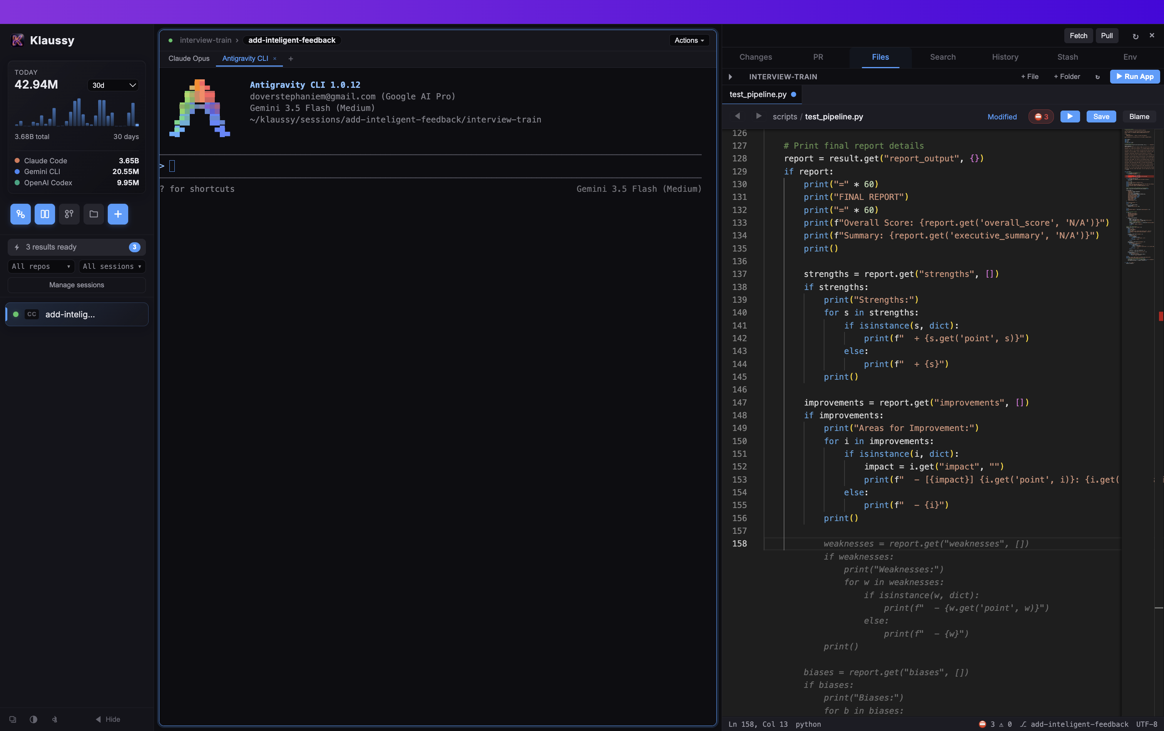Image resolution: width=1164 pixels, height=731 pixels.
Task: Click the back navigation arrow in editor
Action: pyautogui.click(x=738, y=116)
